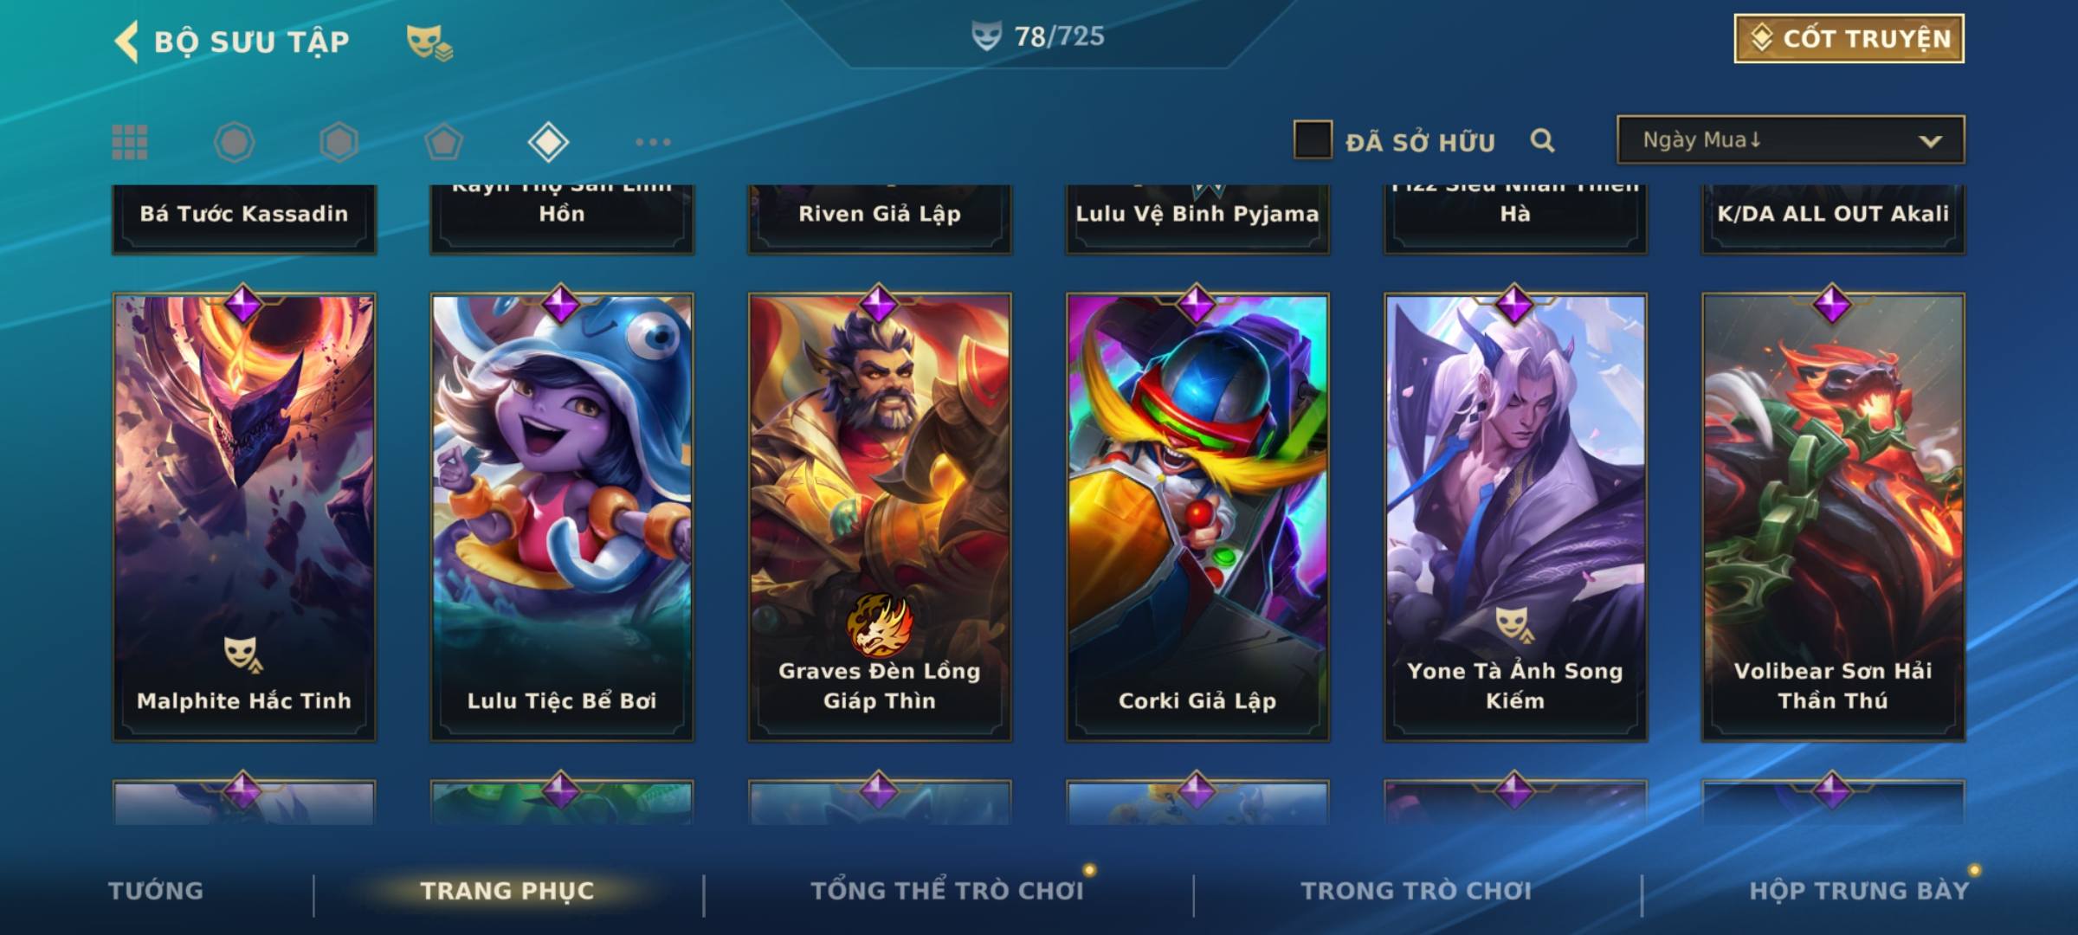Select the pentagon rarity filter icon
Image resolution: width=2078 pixels, height=935 pixels.
443,142
